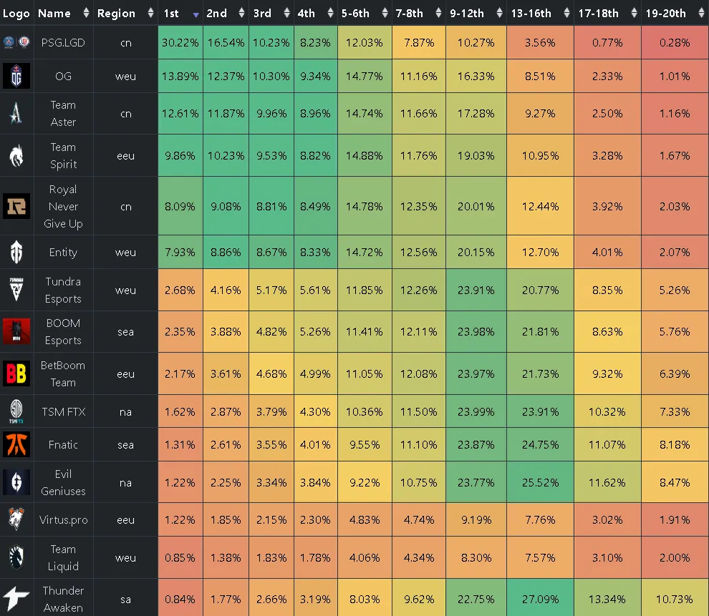Click Thunder Awaken's 27.09% cell
The height and width of the screenshot is (616, 709).
(x=540, y=599)
